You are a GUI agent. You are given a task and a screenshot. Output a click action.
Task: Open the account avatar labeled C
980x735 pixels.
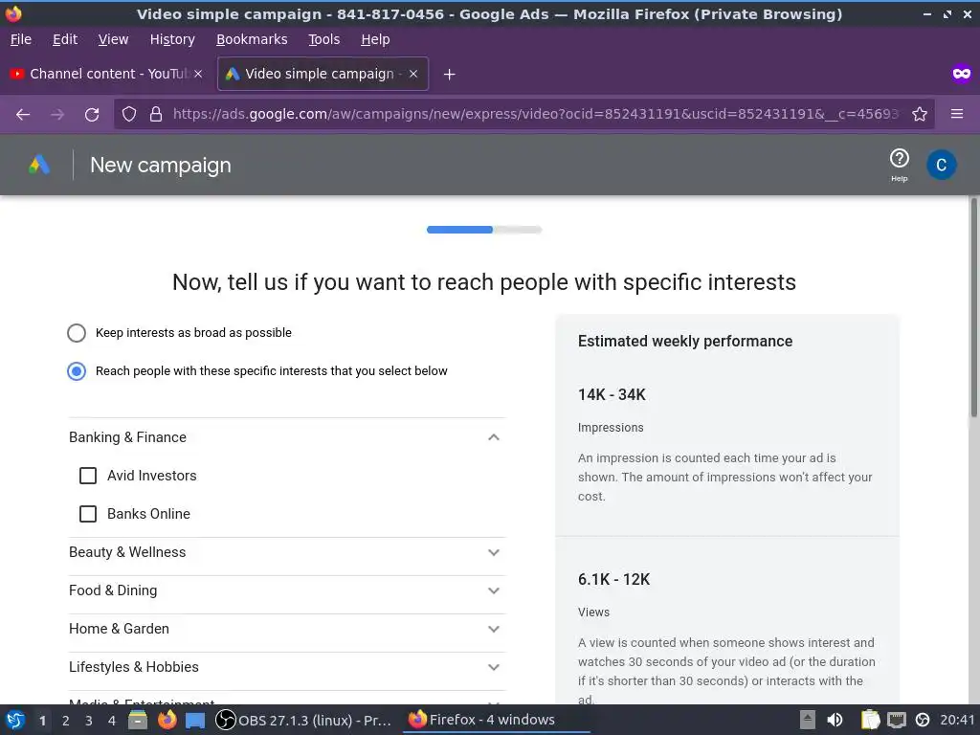tap(941, 165)
